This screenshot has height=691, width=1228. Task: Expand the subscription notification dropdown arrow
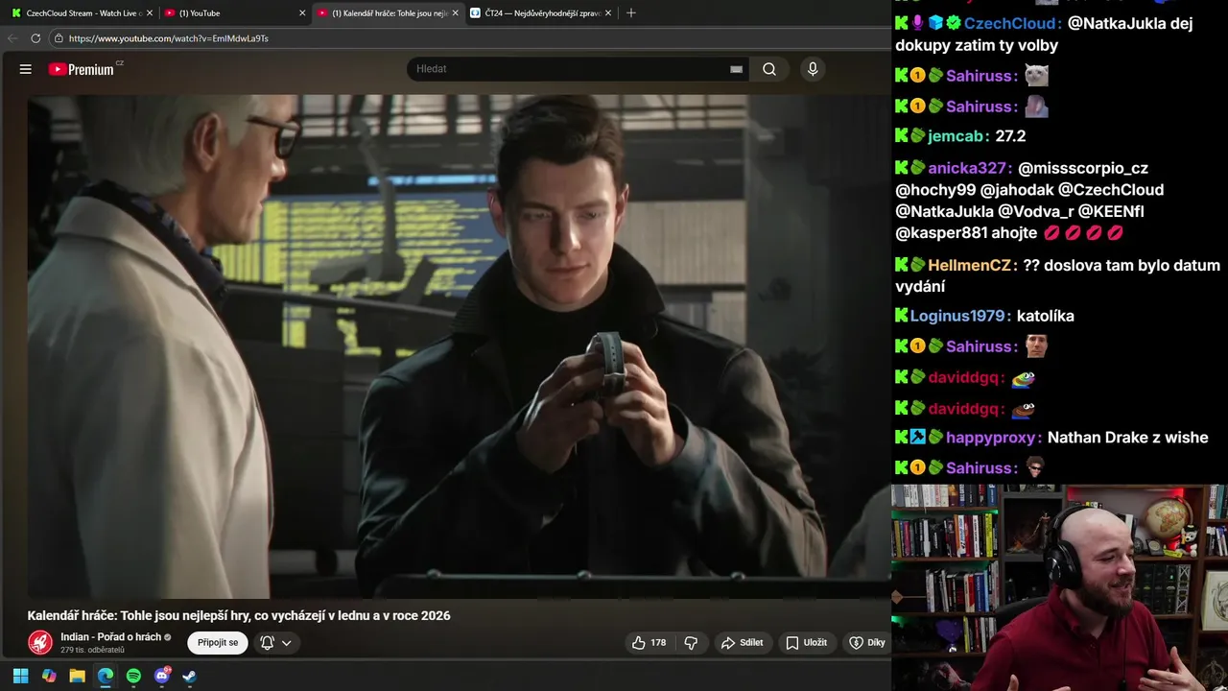click(x=286, y=643)
